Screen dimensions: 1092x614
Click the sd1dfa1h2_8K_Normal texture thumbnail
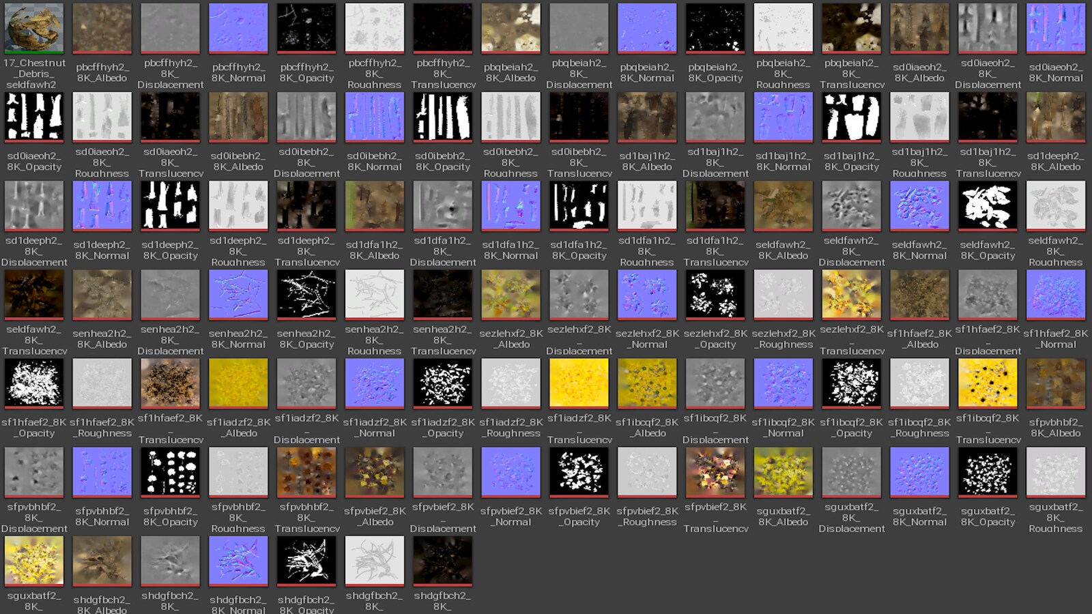point(511,205)
